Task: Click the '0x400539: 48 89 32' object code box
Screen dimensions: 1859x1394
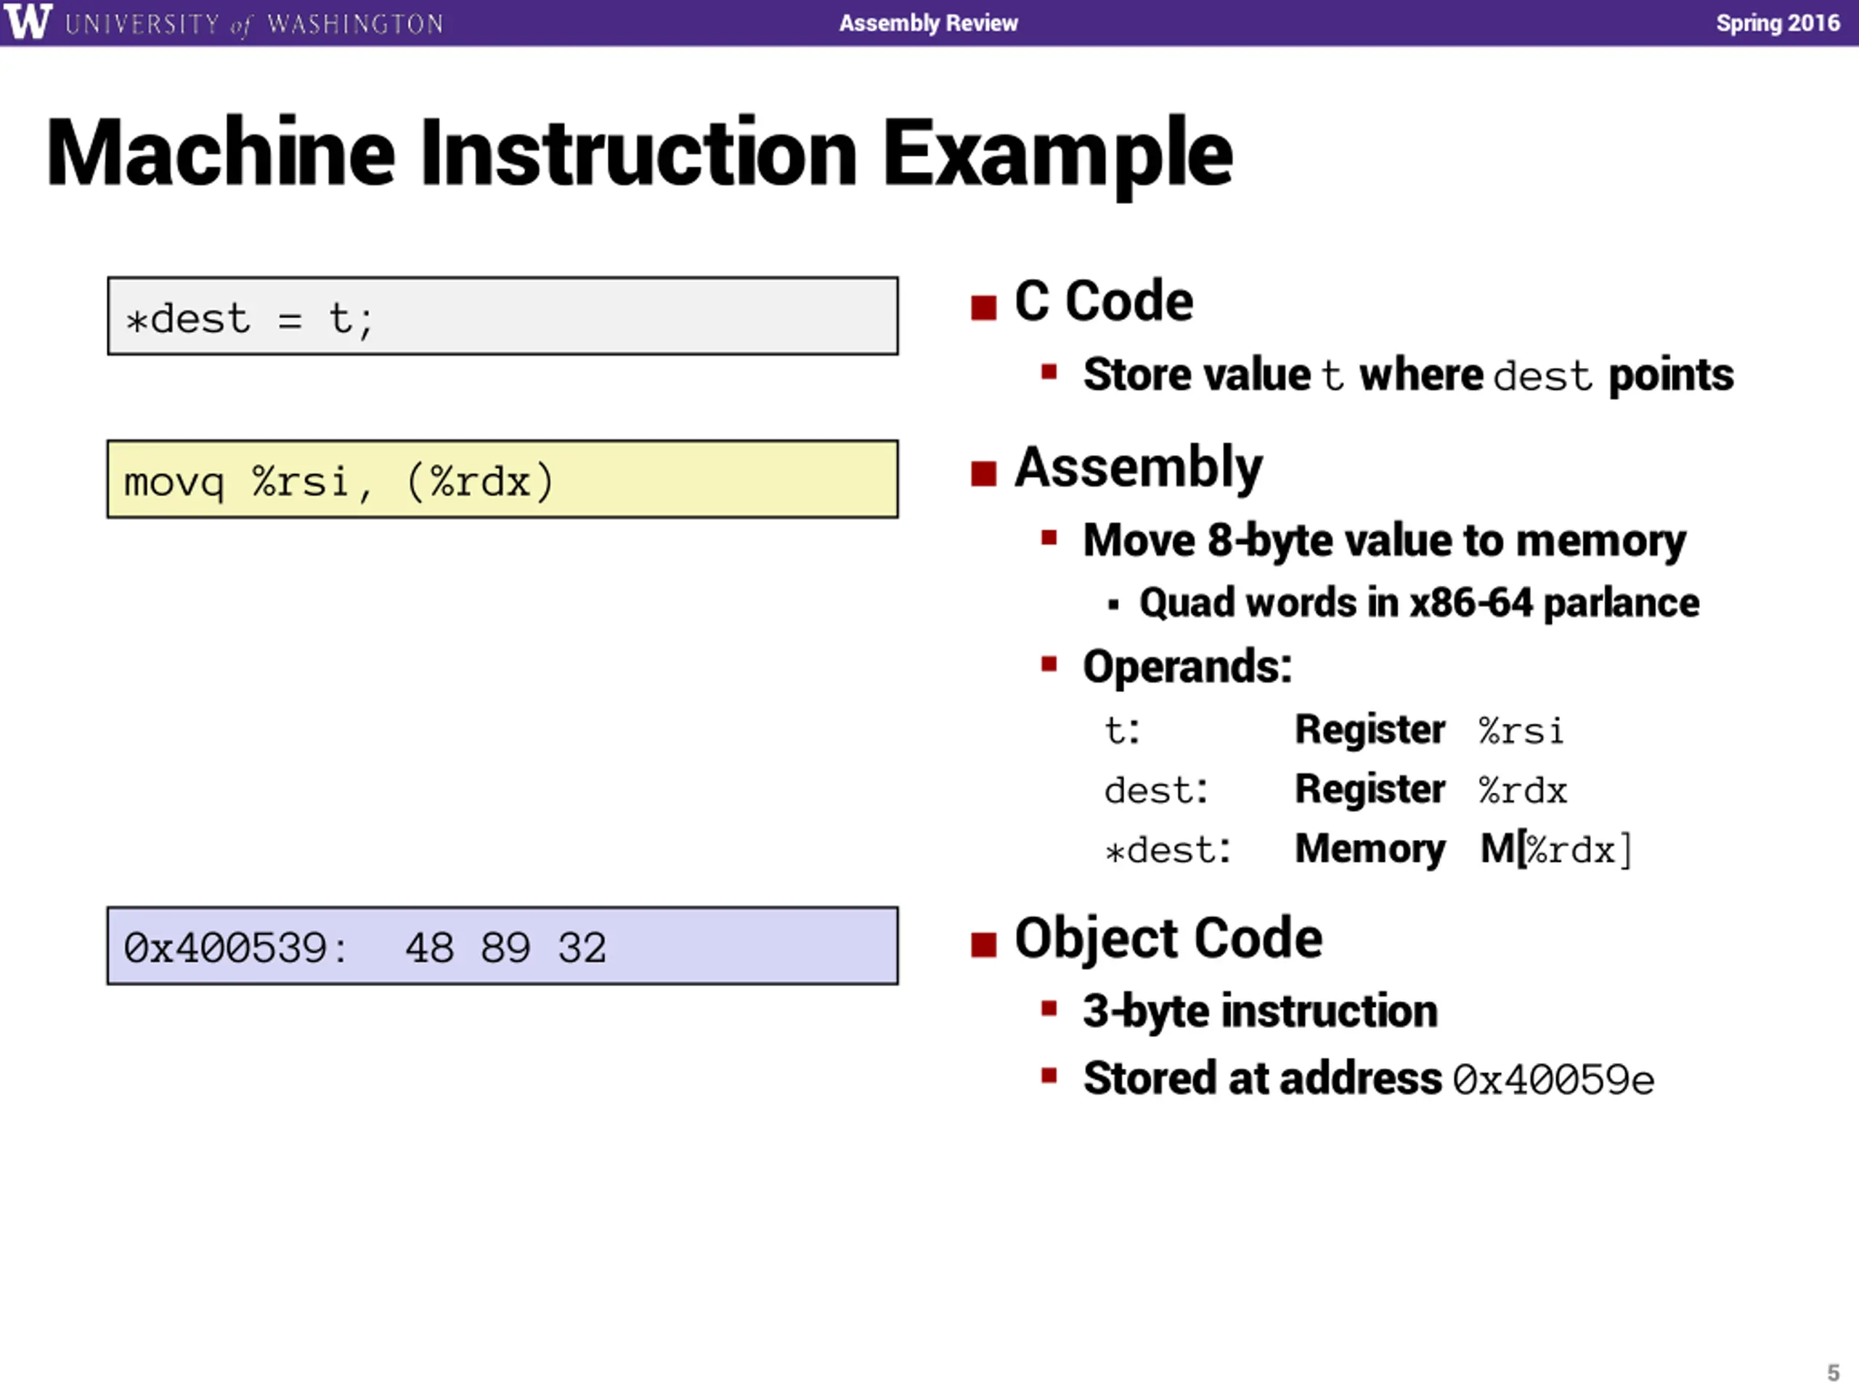Action: tap(503, 945)
